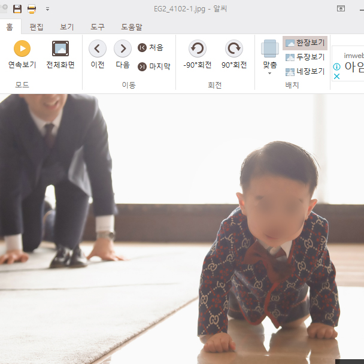
Task: Go to the next image (다음)
Action: point(123,54)
